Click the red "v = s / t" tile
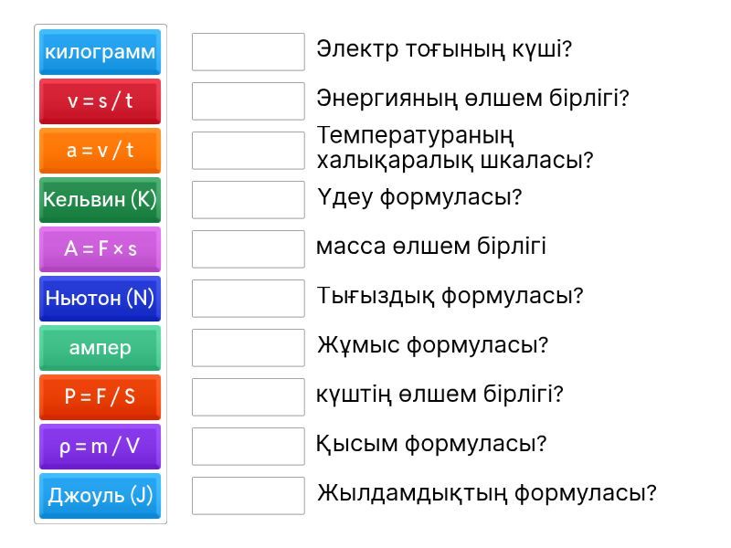 (101, 101)
